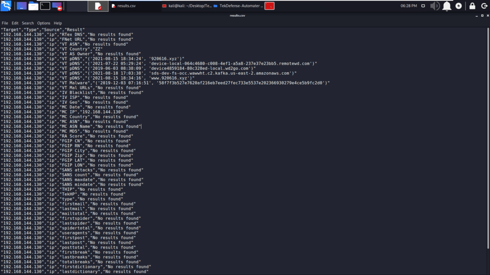Open the power manager lightning icon
This screenshot has height=275, width=490.
coord(459,6)
